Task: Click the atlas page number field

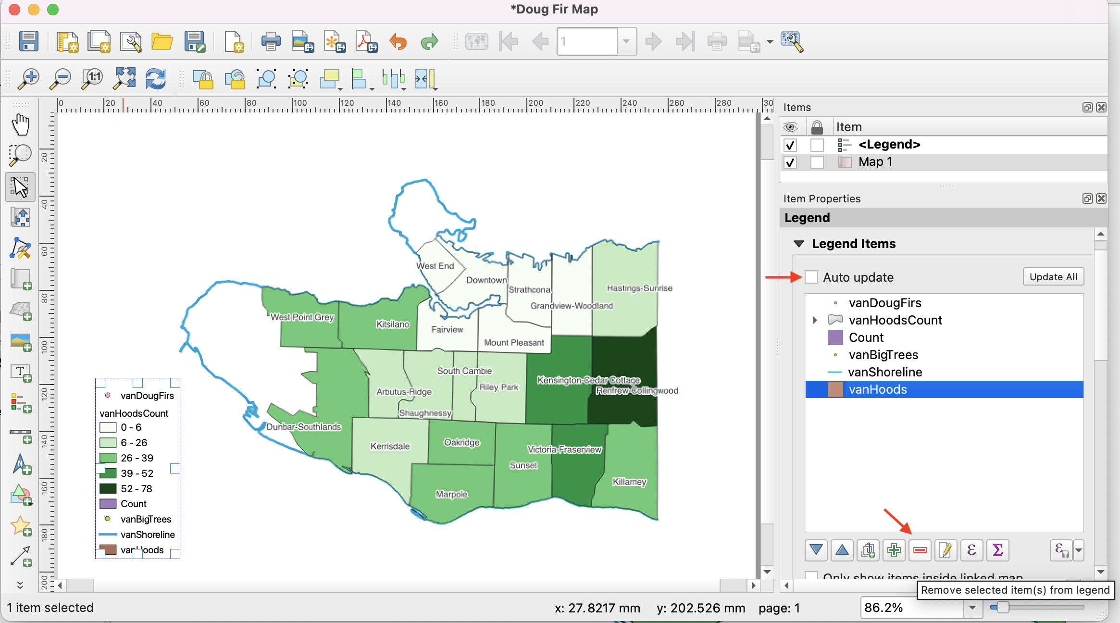Action: (587, 42)
